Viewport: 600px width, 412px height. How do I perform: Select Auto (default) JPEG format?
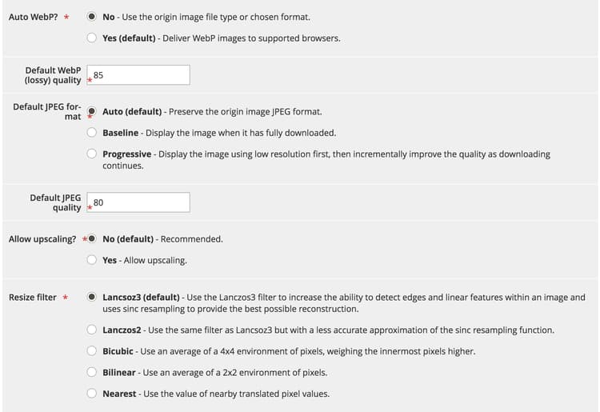[x=91, y=111]
